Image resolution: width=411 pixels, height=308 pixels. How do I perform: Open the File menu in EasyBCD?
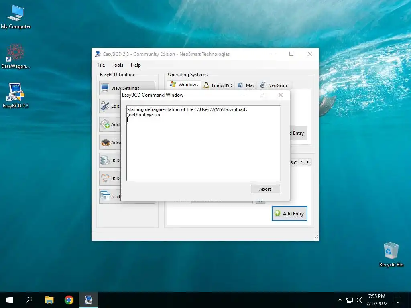(101, 65)
